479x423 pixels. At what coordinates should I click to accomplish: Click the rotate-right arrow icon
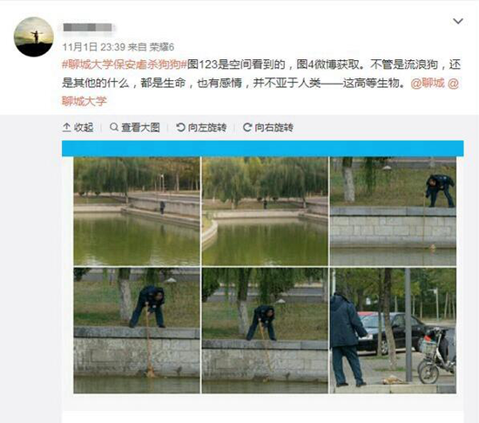click(247, 127)
